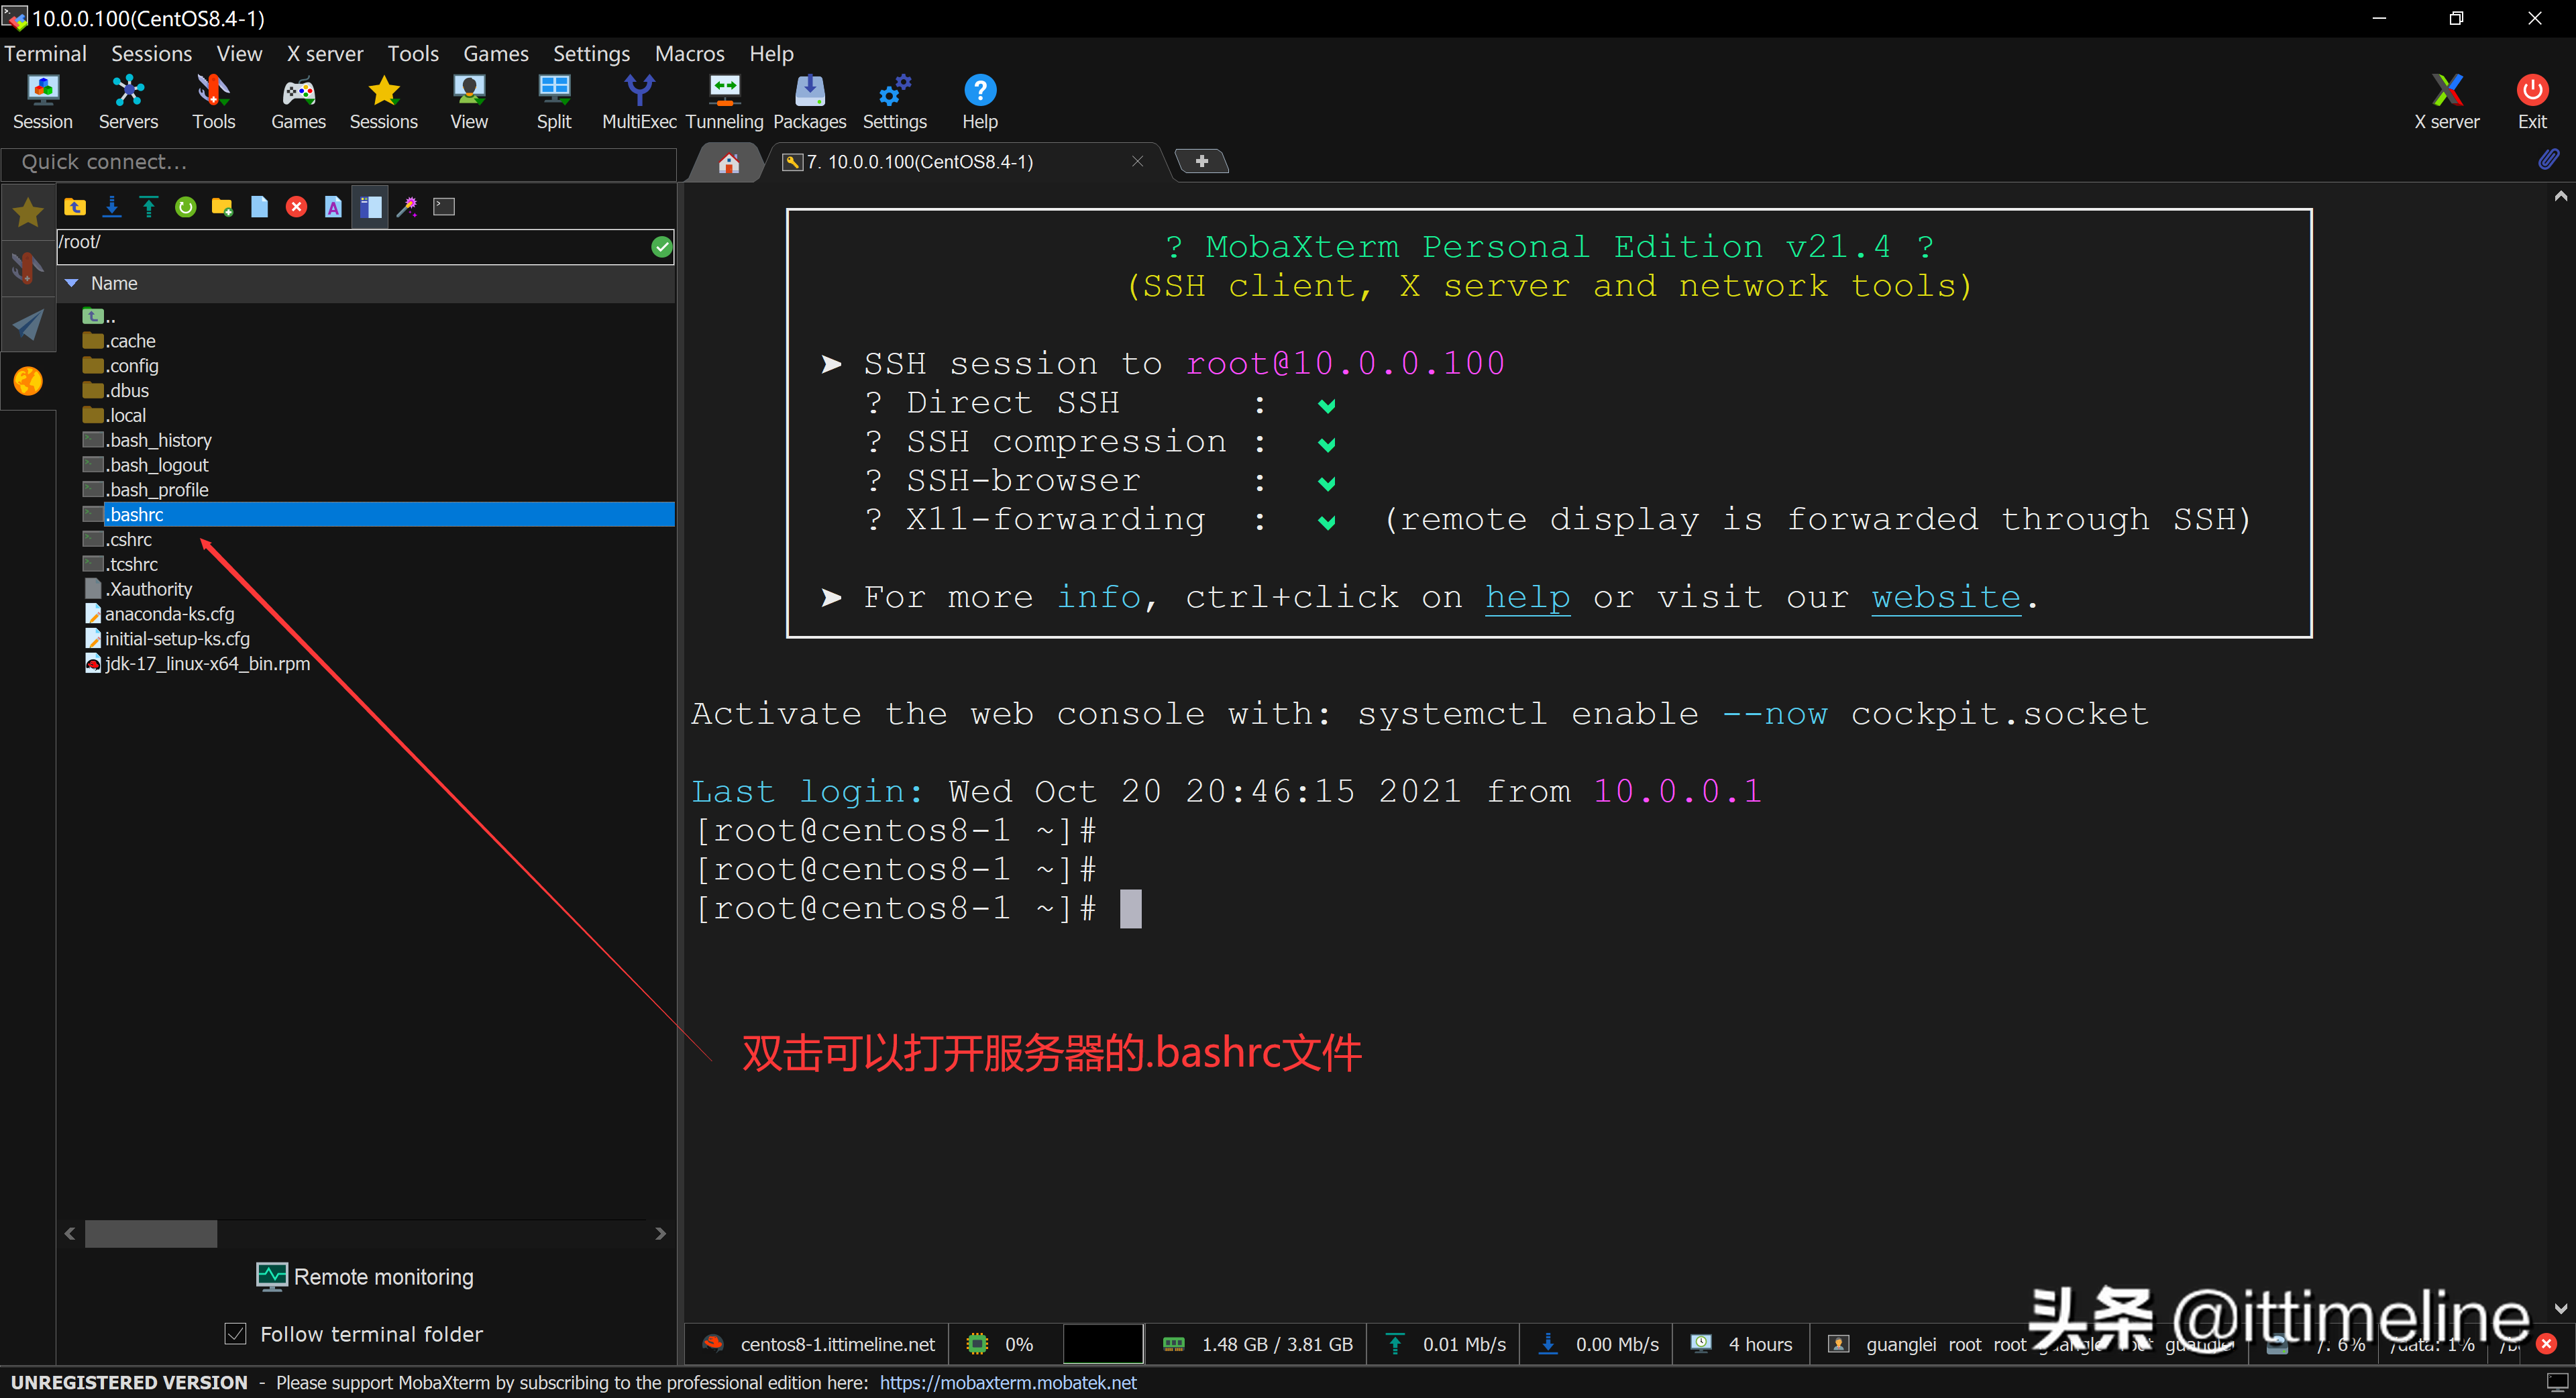Refresh the SFTP folder with green icon
Screen dimensions: 2576x1398
point(186,207)
